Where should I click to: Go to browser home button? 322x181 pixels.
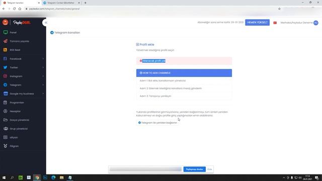pyautogui.click(x=20, y=9)
